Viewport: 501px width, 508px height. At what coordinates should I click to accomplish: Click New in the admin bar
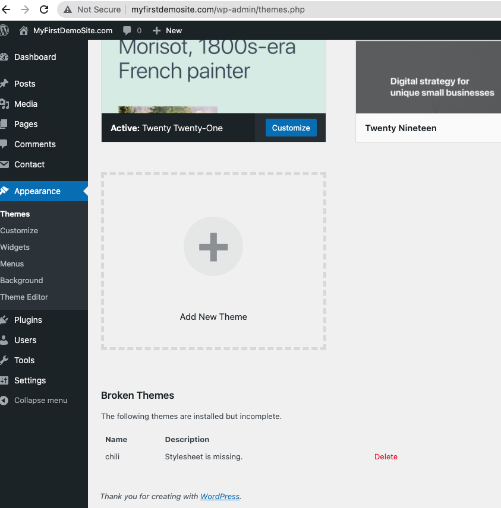click(x=174, y=30)
